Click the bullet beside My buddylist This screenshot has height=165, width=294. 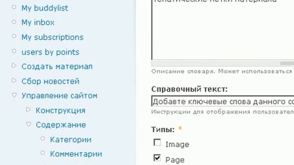pyautogui.click(x=14, y=7)
